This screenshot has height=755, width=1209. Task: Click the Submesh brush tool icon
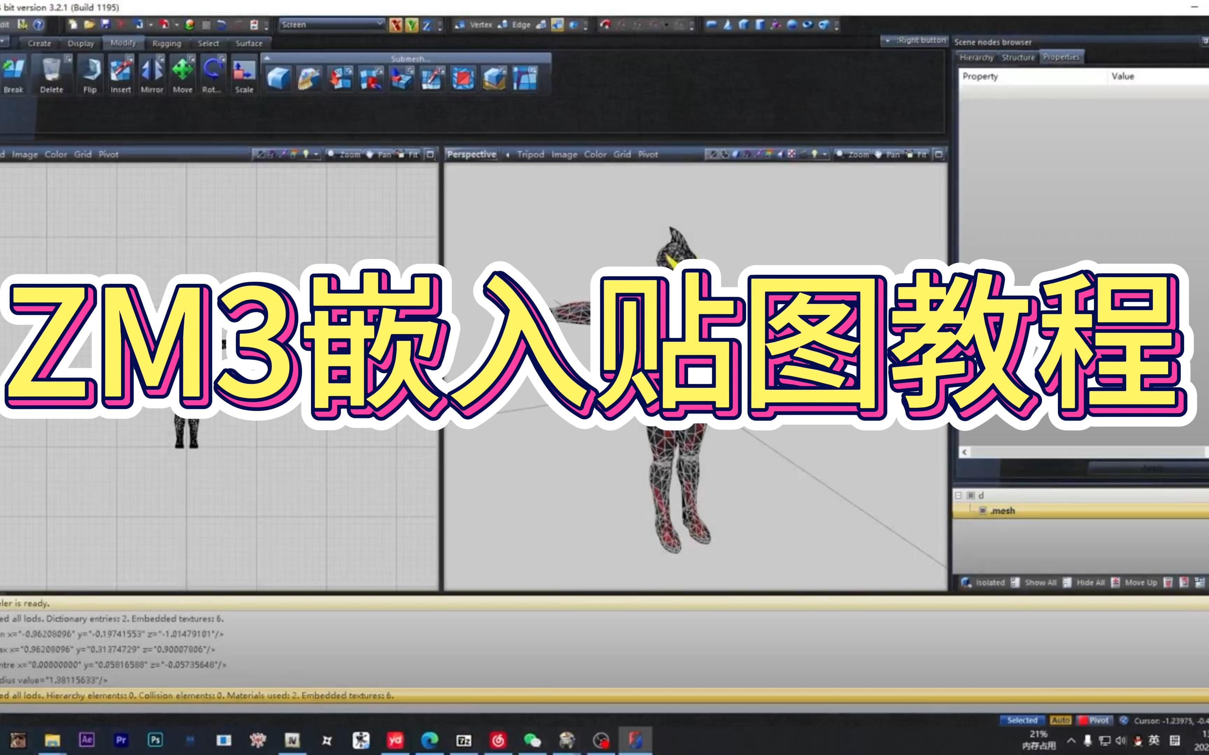(x=309, y=78)
